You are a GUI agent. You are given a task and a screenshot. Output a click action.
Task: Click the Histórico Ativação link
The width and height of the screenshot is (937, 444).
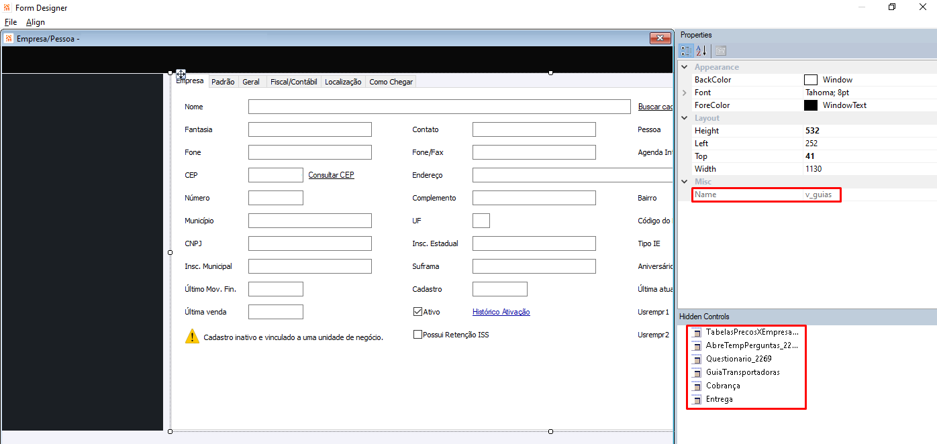point(501,312)
